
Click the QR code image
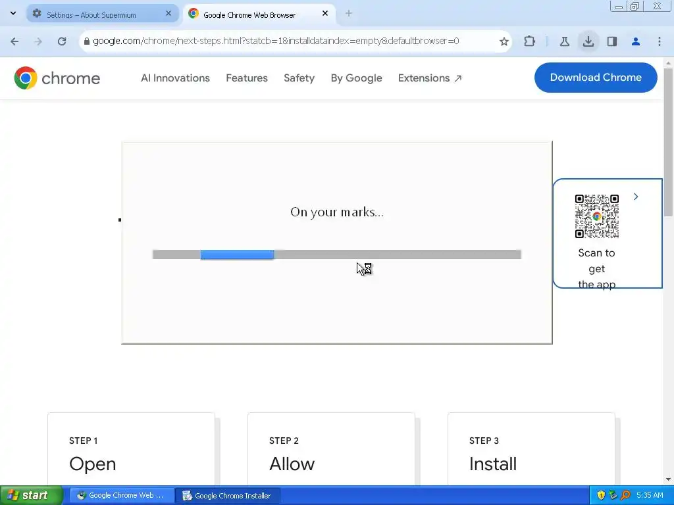click(x=596, y=216)
